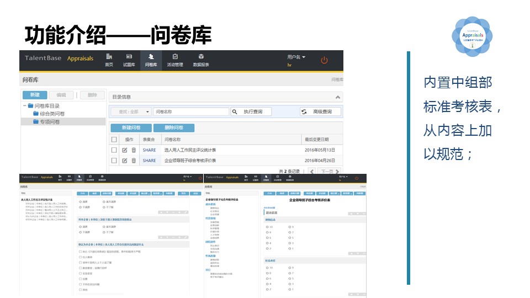Click 下一页 next page button

329,171
